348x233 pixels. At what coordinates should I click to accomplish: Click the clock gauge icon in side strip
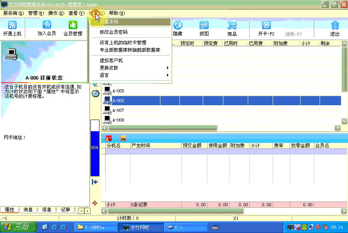pyautogui.click(x=95, y=94)
